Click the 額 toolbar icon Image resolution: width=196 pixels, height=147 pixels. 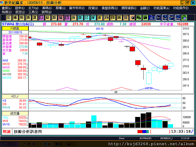(113, 18)
